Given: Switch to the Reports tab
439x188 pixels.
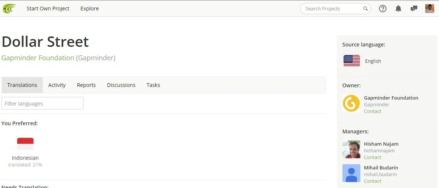Looking at the screenshot, I should (x=86, y=85).
